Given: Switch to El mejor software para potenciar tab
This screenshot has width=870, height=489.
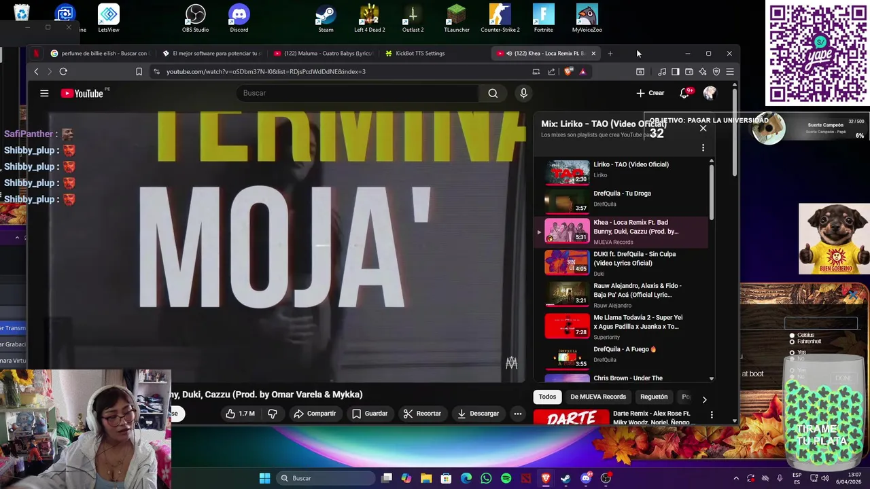Looking at the screenshot, I should tap(211, 53).
